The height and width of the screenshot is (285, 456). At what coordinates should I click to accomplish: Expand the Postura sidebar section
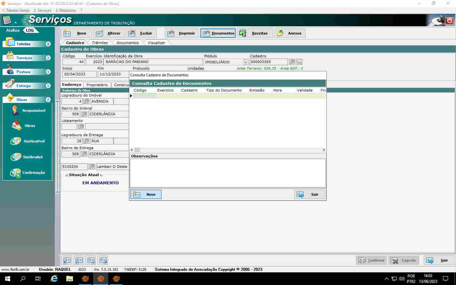coord(48,72)
